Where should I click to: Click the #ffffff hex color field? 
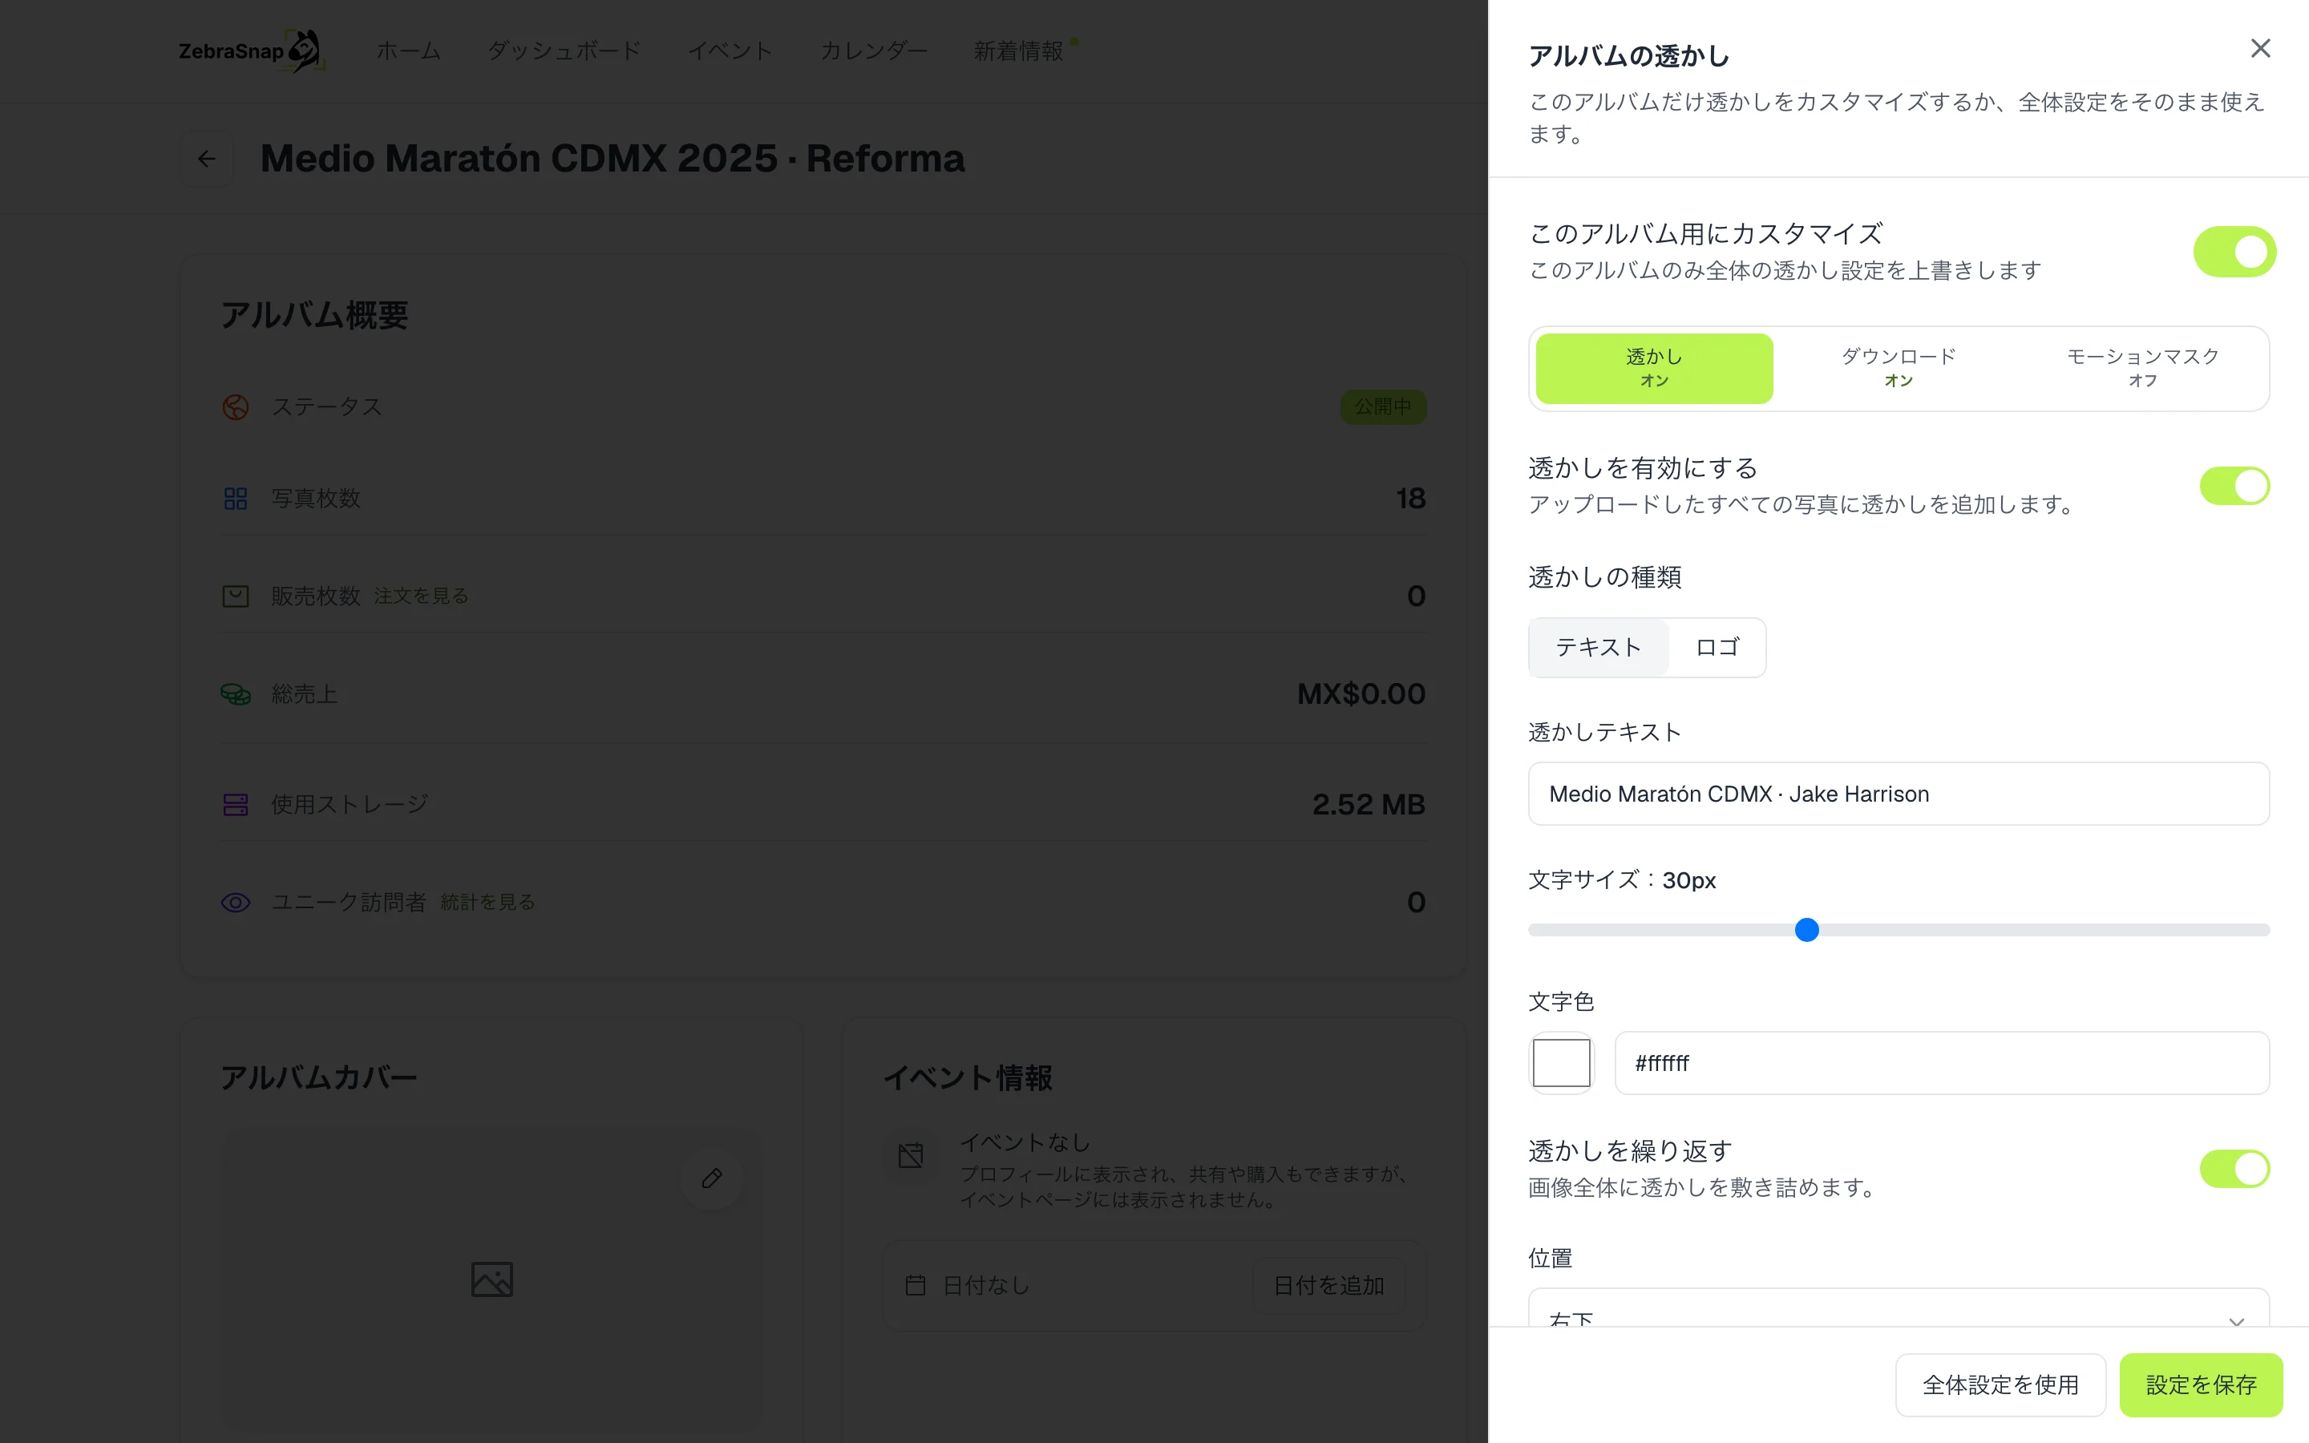click(1942, 1062)
